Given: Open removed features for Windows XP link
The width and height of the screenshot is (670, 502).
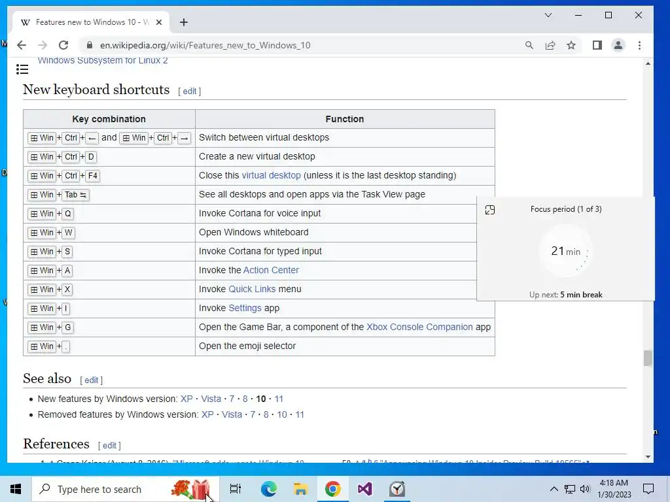Looking at the screenshot, I should pos(207,414).
